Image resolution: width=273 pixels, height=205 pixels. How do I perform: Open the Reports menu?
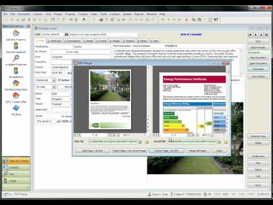click(139, 14)
